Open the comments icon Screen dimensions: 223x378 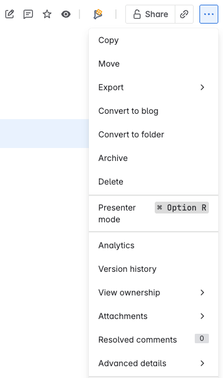coord(28,14)
